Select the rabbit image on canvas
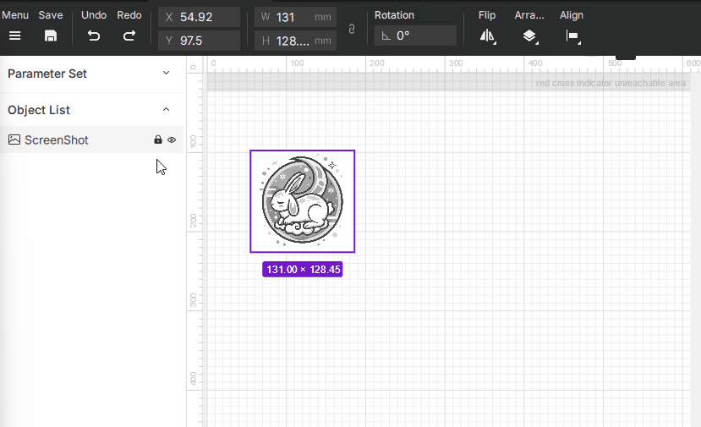The image size is (701, 427). pos(302,201)
